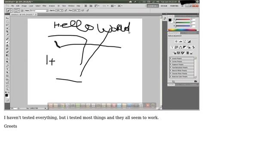Pick a color from spectrum ramp
Image resolution: width=275 pixels, height=155 pixels.
point(182,30)
